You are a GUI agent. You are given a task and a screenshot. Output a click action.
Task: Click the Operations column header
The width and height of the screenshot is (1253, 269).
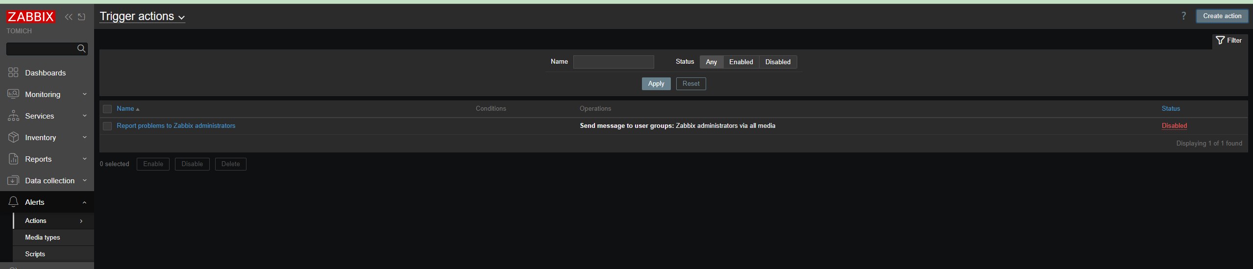click(595, 109)
